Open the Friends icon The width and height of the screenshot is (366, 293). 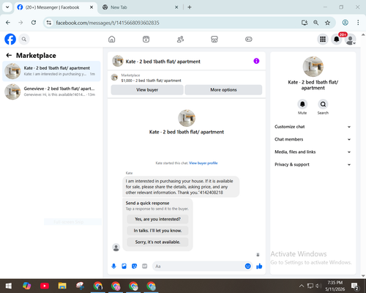[x=180, y=39]
